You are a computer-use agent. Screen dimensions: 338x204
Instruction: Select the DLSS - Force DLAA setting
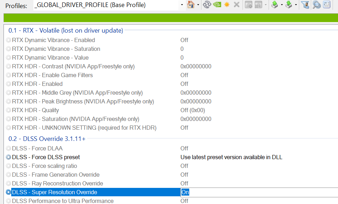(37, 148)
